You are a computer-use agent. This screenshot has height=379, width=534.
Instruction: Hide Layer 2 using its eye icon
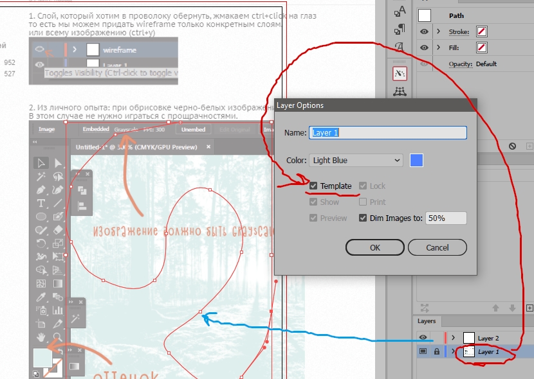click(x=423, y=337)
